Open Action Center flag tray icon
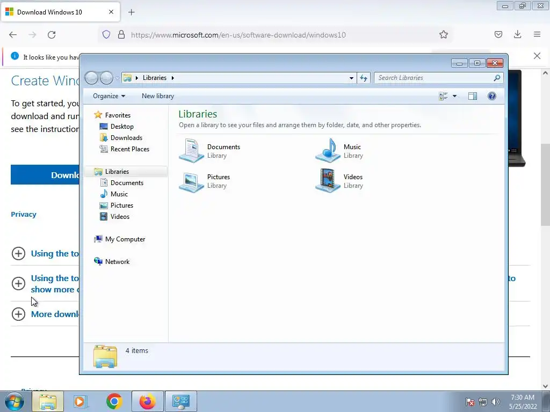The image size is (550, 412). (x=470, y=402)
